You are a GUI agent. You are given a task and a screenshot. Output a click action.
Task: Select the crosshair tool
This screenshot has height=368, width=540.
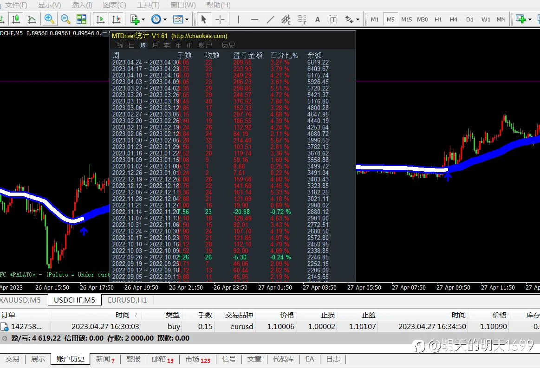click(x=220, y=19)
